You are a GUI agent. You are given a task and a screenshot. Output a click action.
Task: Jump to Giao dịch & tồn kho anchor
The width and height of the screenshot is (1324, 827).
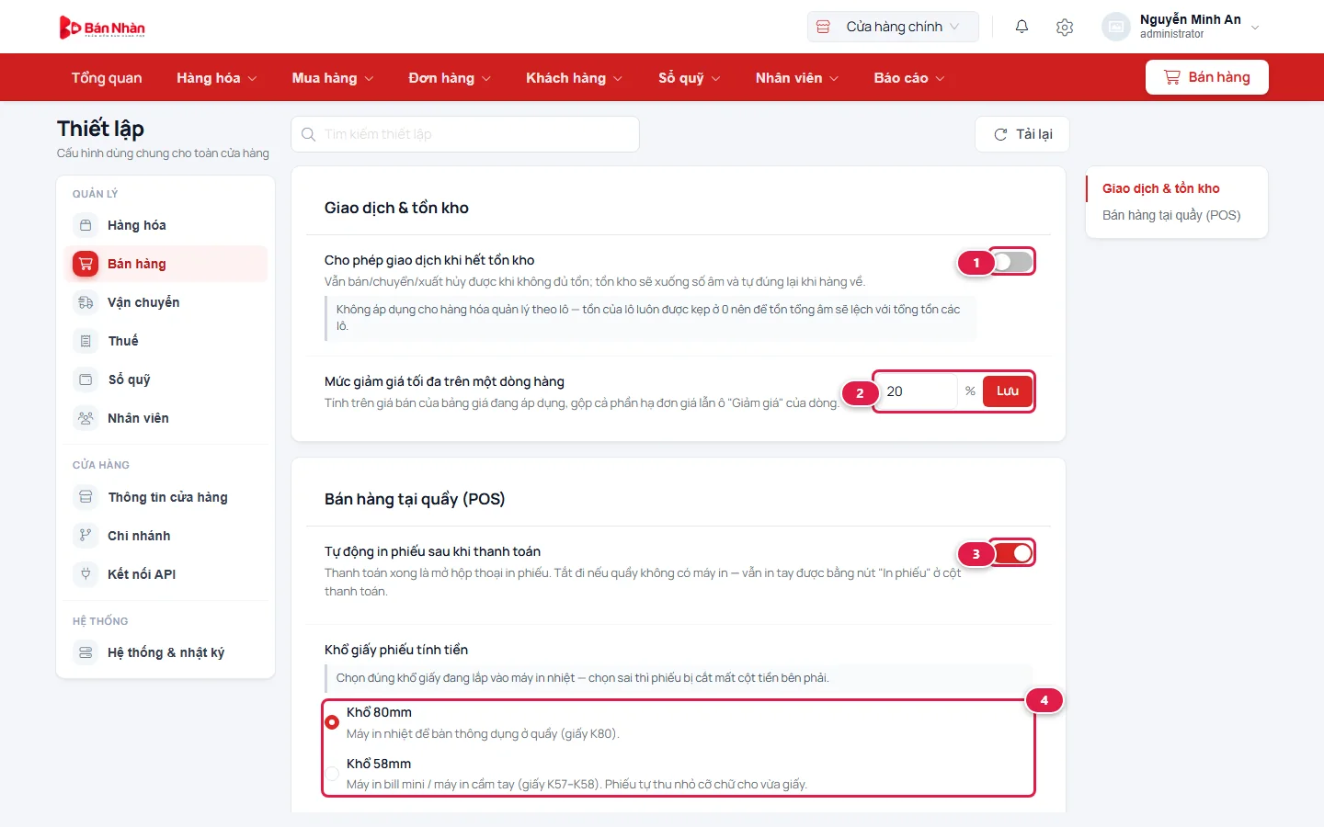pyautogui.click(x=1161, y=188)
